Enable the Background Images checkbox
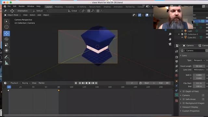Viewport: 208px width, 117px height. [184, 103]
